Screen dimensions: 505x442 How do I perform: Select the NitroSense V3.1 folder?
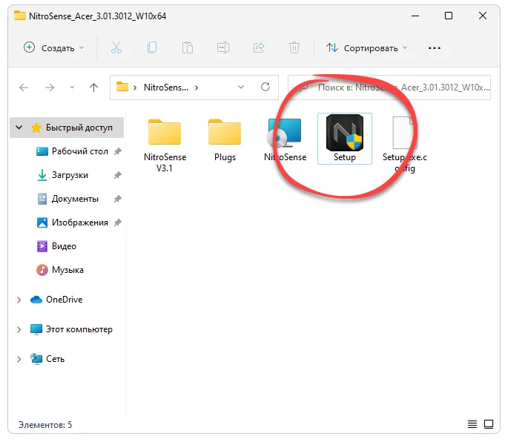(x=165, y=145)
